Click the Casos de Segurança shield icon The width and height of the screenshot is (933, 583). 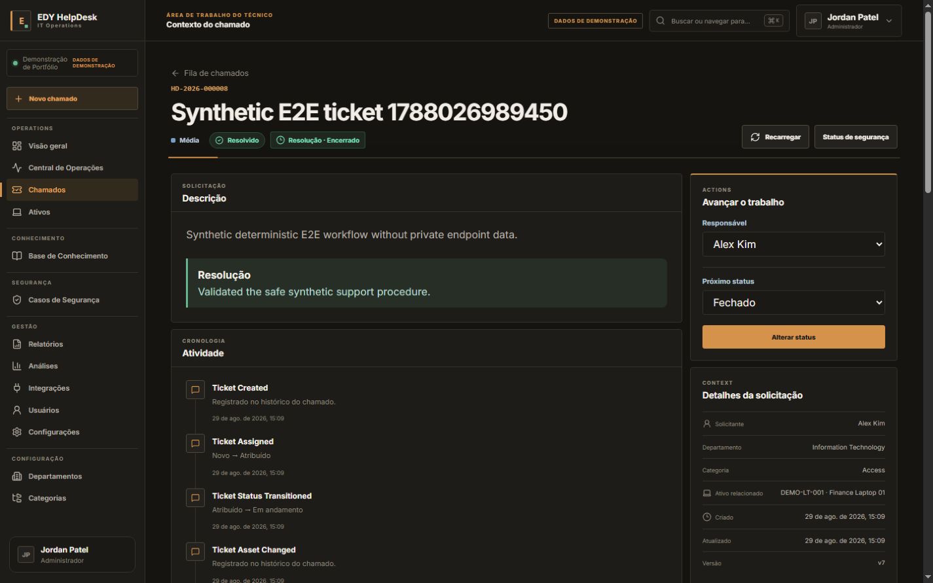(x=17, y=300)
